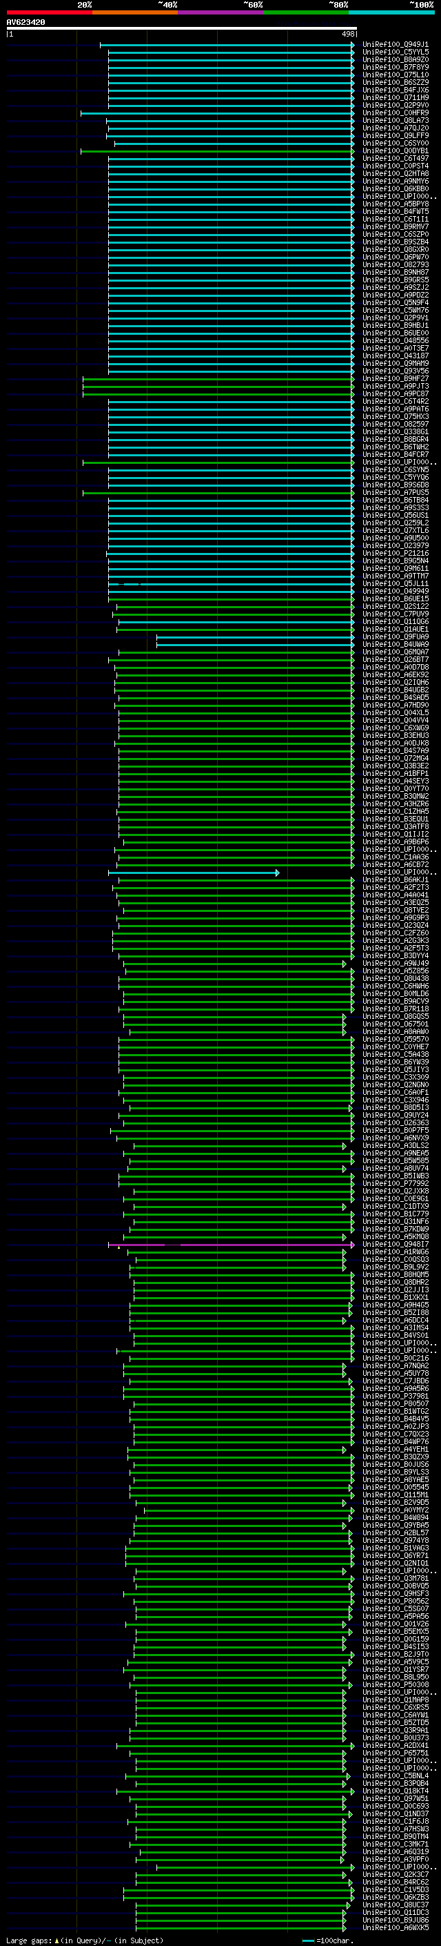
Task: Click the UniRef100_Q2HTA8 label
Action: 395,174
